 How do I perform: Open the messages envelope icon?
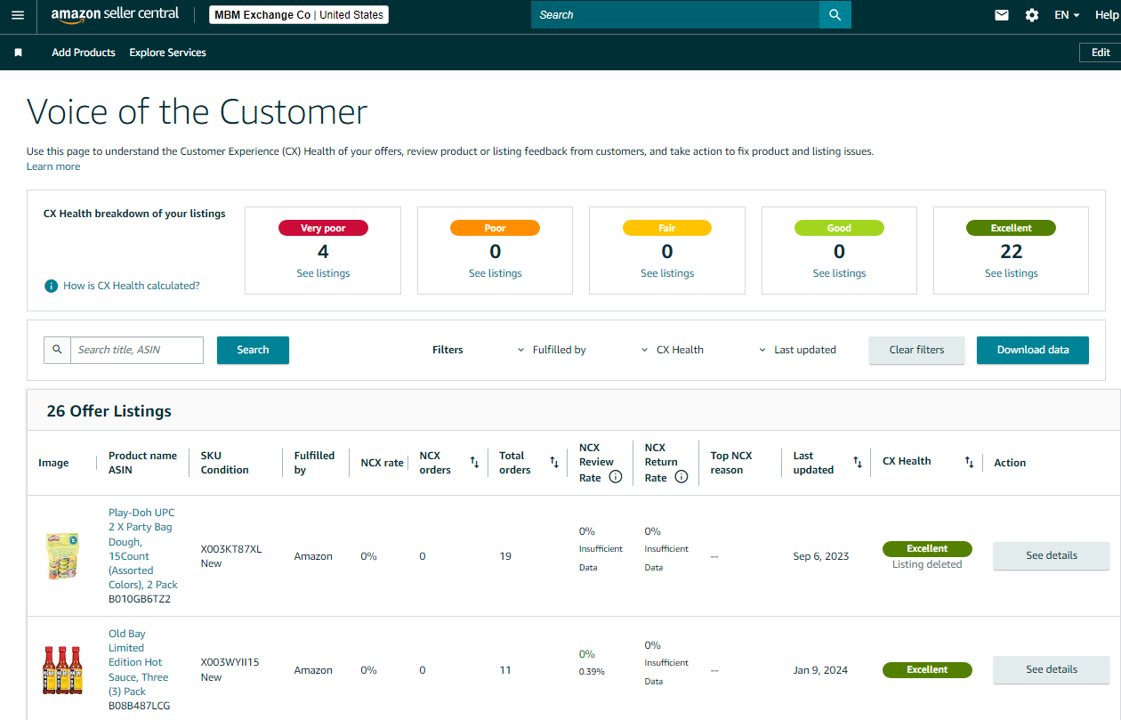coord(1002,15)
